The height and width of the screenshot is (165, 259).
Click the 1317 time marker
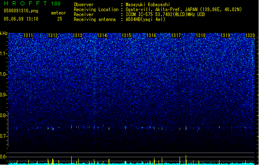pos(176,35)
